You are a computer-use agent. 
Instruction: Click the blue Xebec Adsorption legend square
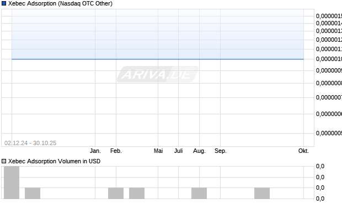4,3
